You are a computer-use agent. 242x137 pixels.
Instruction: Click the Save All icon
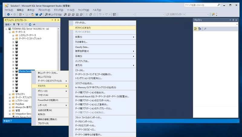click(41, 14)
